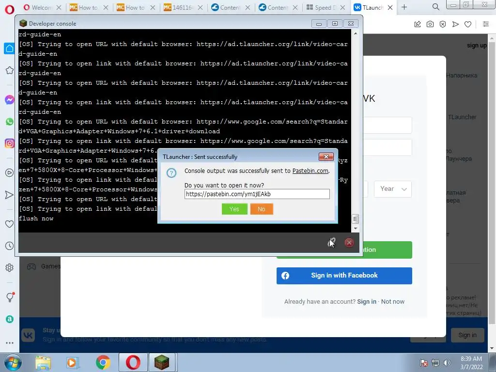
Task: Click the Developer console scrollbar up arrow
Action: tap(355, 33)
